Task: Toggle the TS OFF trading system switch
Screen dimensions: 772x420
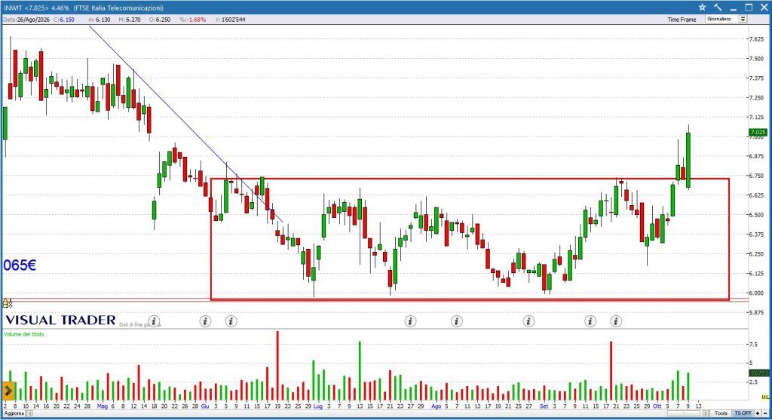Action: coord(743,413)
